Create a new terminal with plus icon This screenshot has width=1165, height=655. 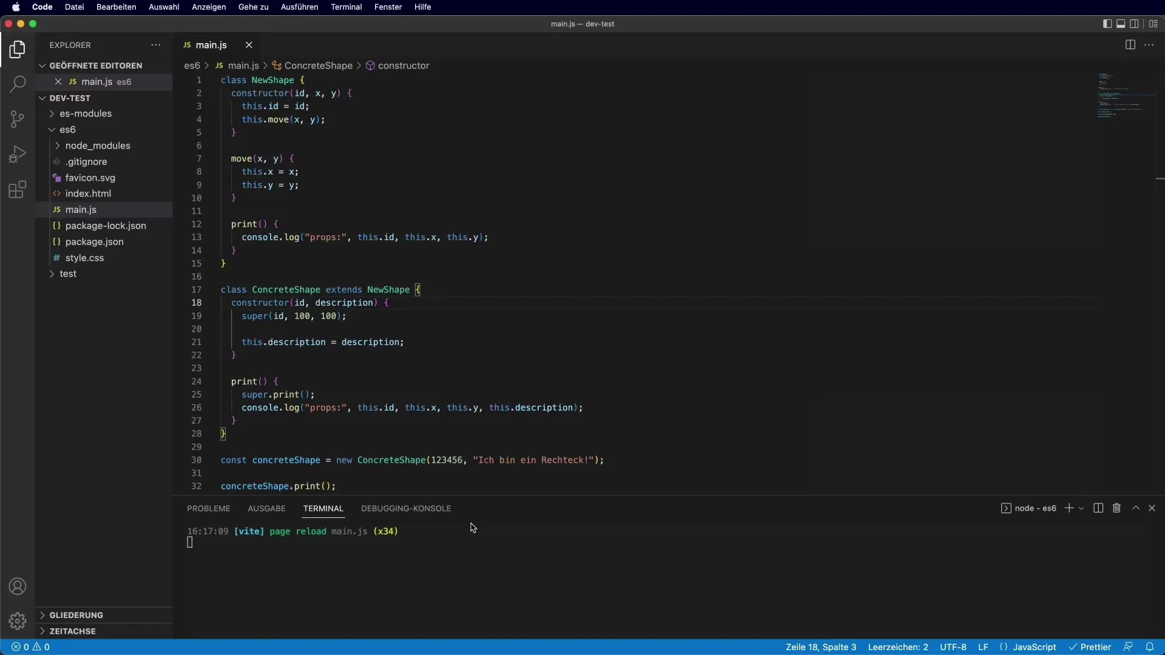pos(1069,508)
